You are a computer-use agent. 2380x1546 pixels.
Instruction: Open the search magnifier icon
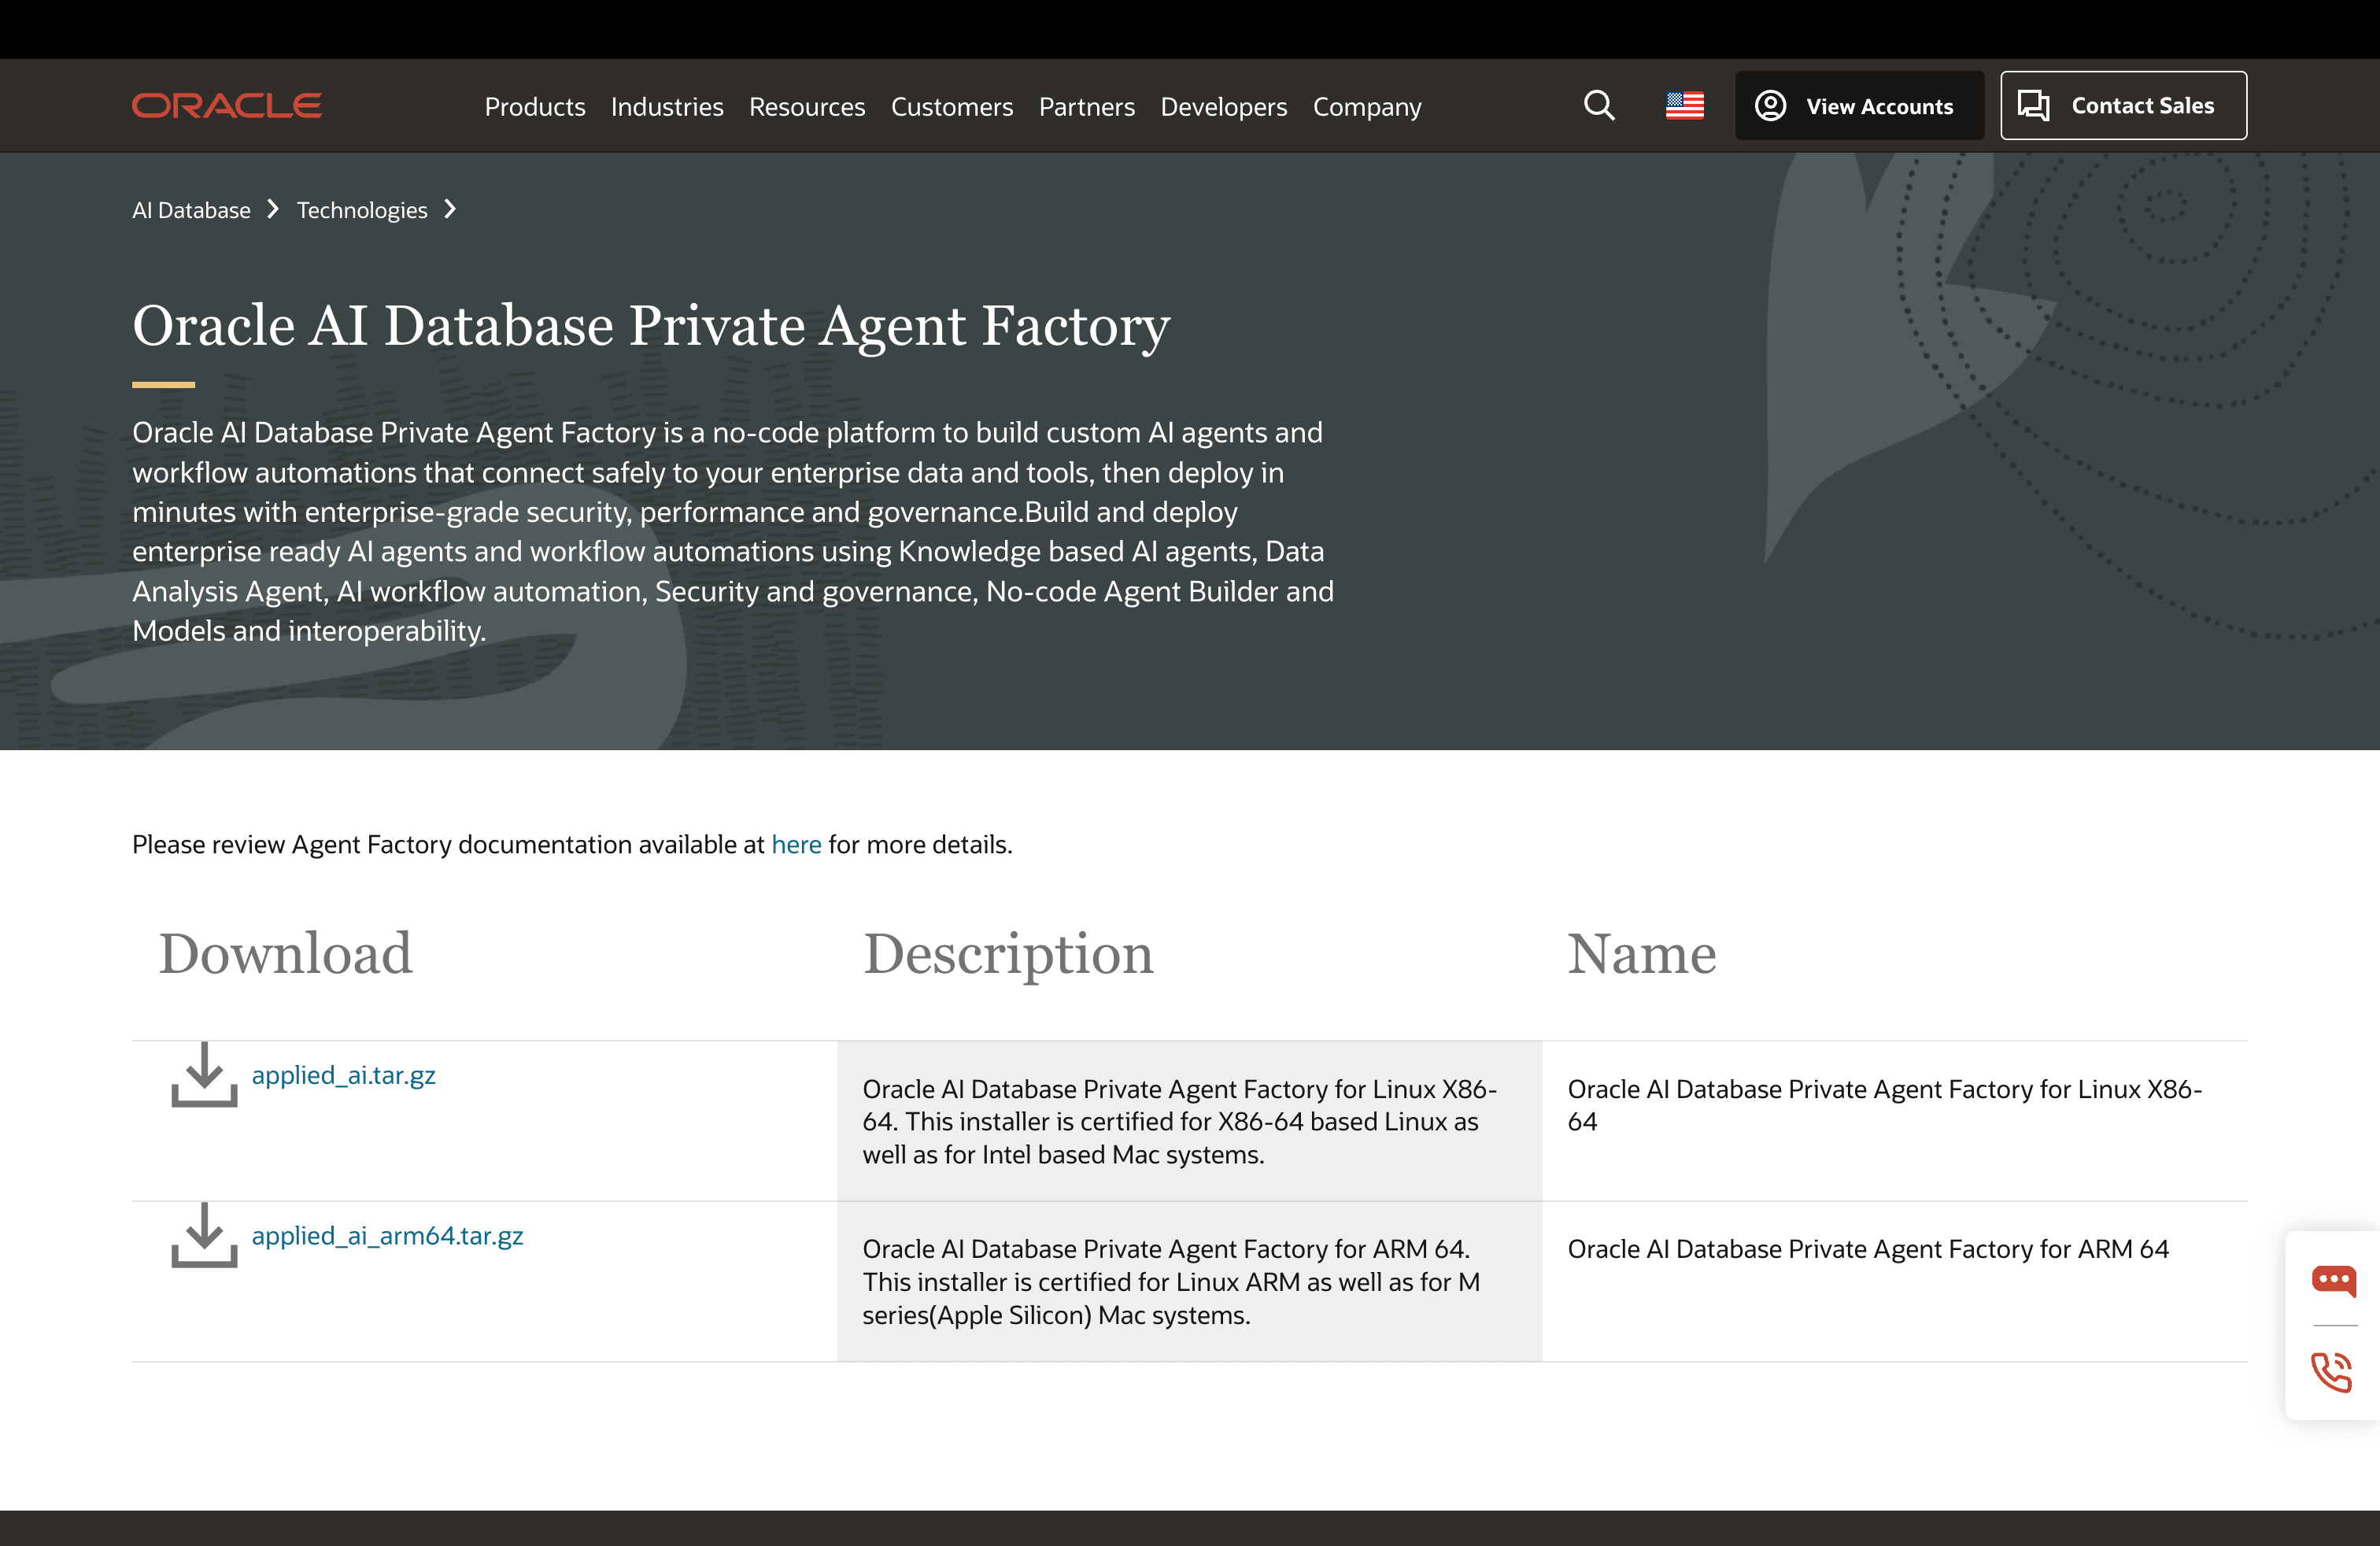(x=1599, y=105)
